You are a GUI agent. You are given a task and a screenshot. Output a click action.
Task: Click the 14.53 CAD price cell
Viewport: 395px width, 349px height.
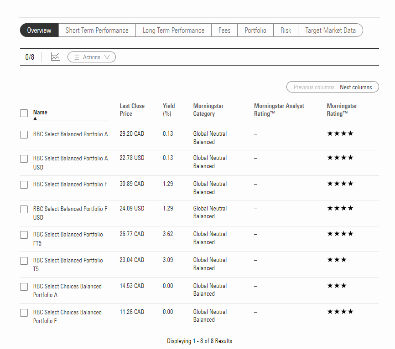pyautogui.click(x=132, y=286)
